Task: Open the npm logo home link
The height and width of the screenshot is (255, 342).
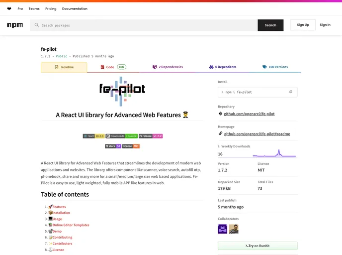Action: coord(15,25)
